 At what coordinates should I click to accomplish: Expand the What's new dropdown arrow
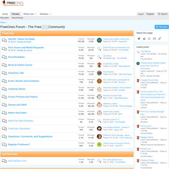pyautogui.click(x=36, y=14)
